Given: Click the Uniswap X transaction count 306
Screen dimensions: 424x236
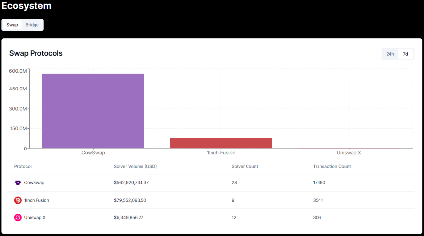Looking at the screenshot, I should click(x=317, y=217).
